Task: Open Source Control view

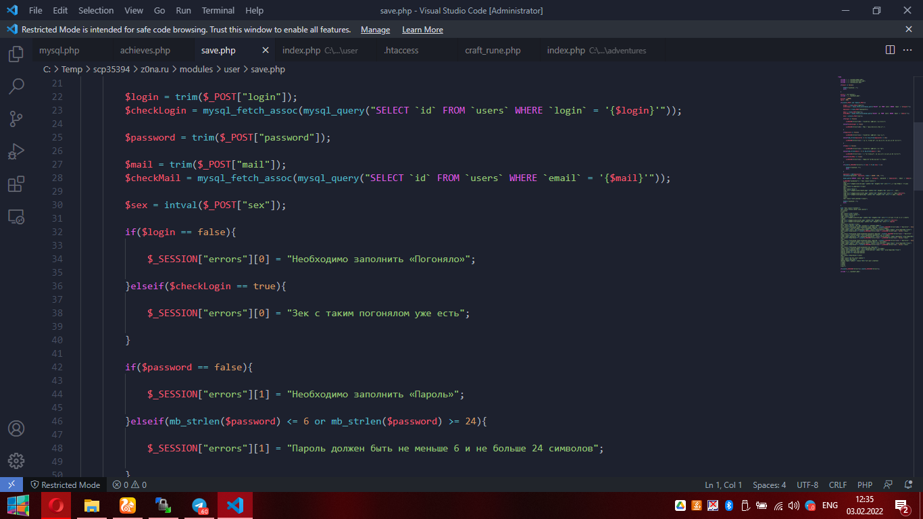Action: pyautogui.click(x=16, y=119)
